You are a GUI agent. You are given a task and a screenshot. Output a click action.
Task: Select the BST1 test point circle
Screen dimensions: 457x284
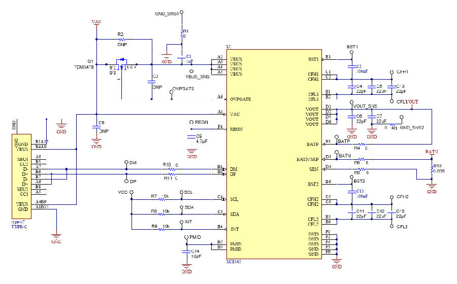click(x=352, y=52)
